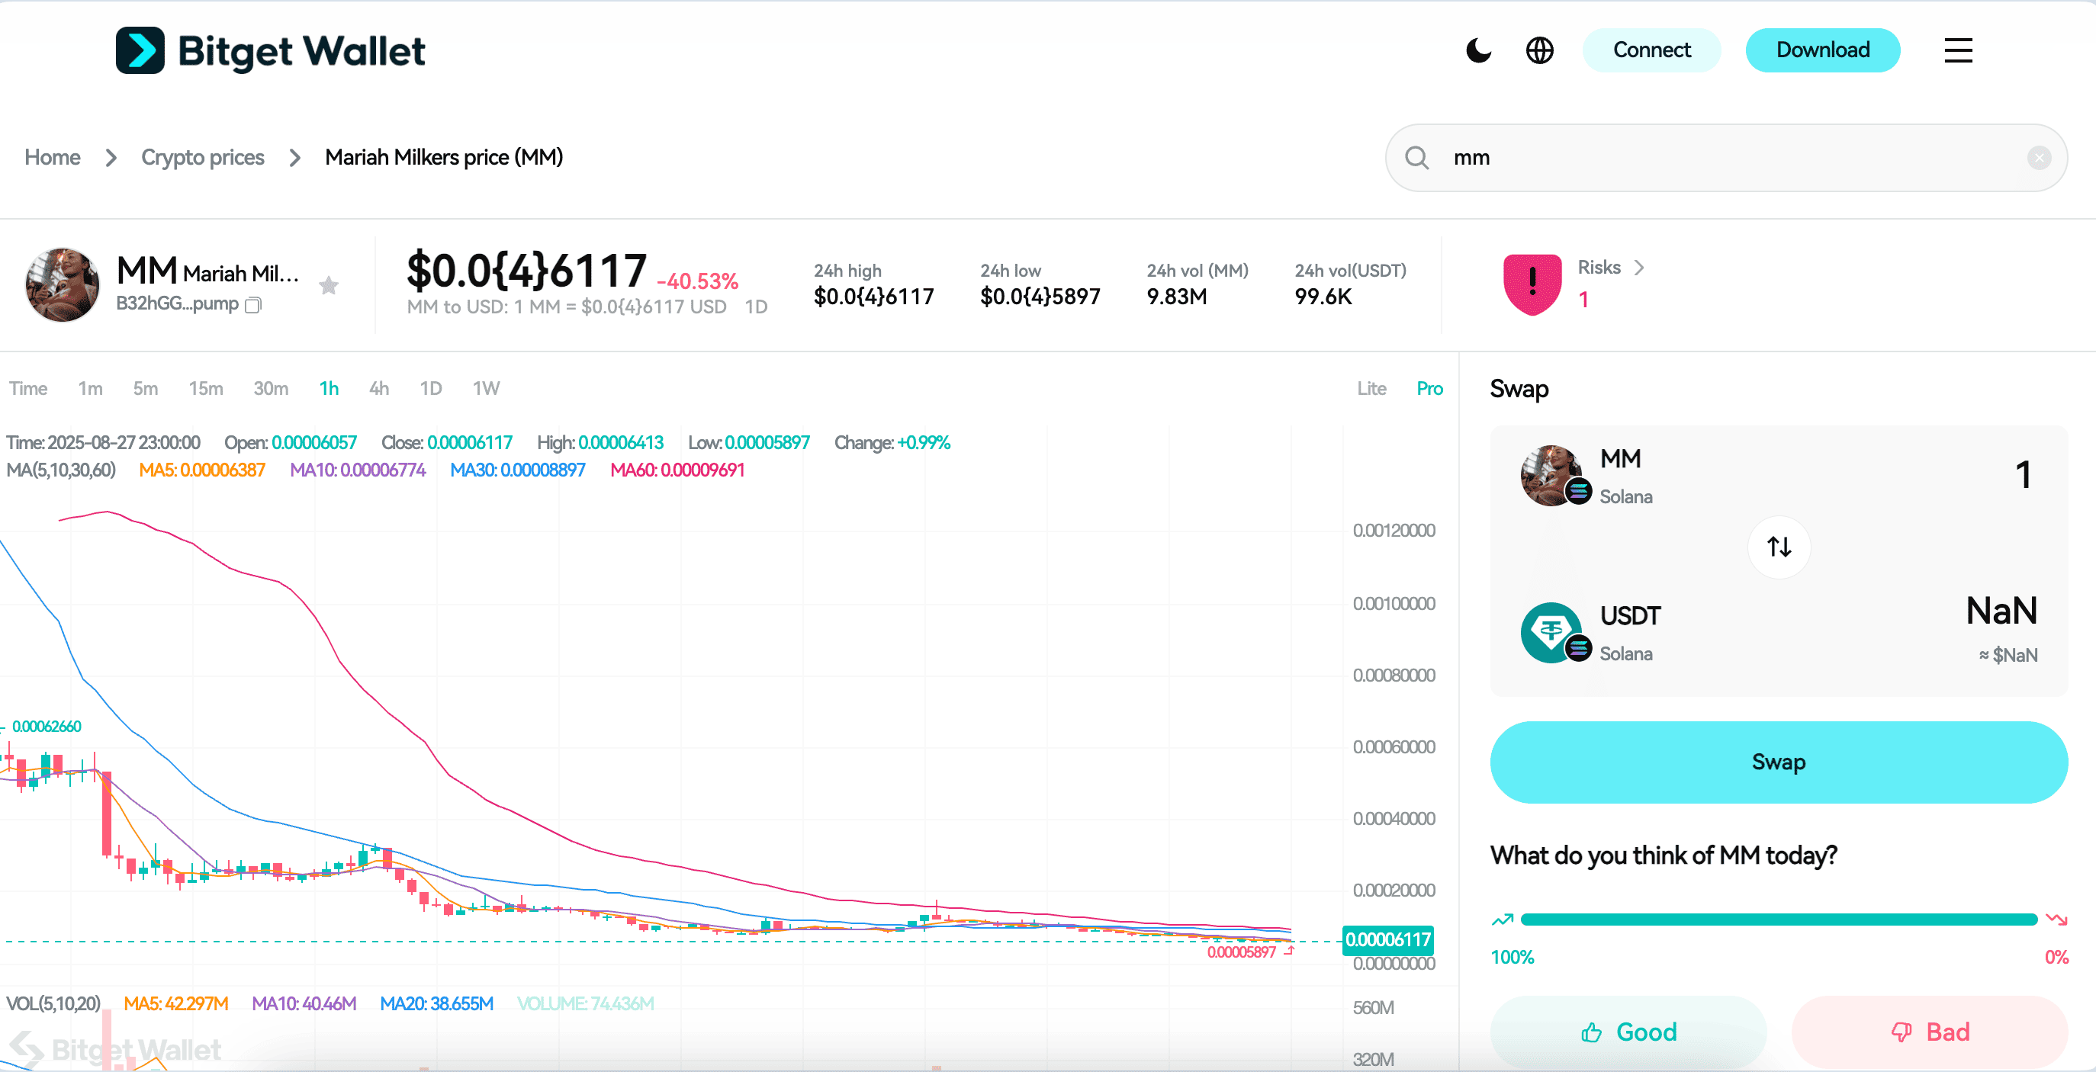
Task: Click the MA30: 0.00008897 label
Action: (517, 470)
